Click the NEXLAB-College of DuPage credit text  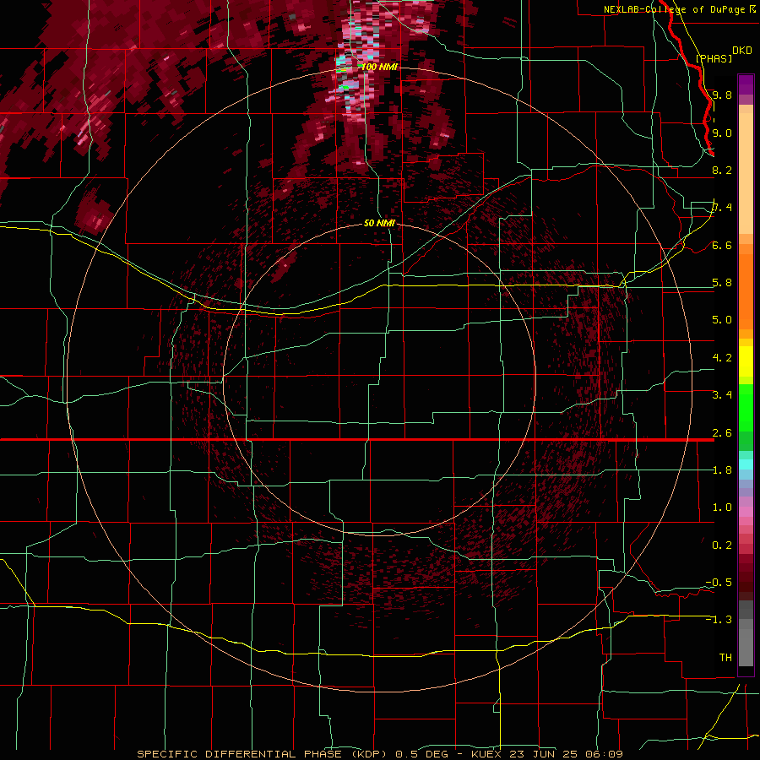[675, 9]
